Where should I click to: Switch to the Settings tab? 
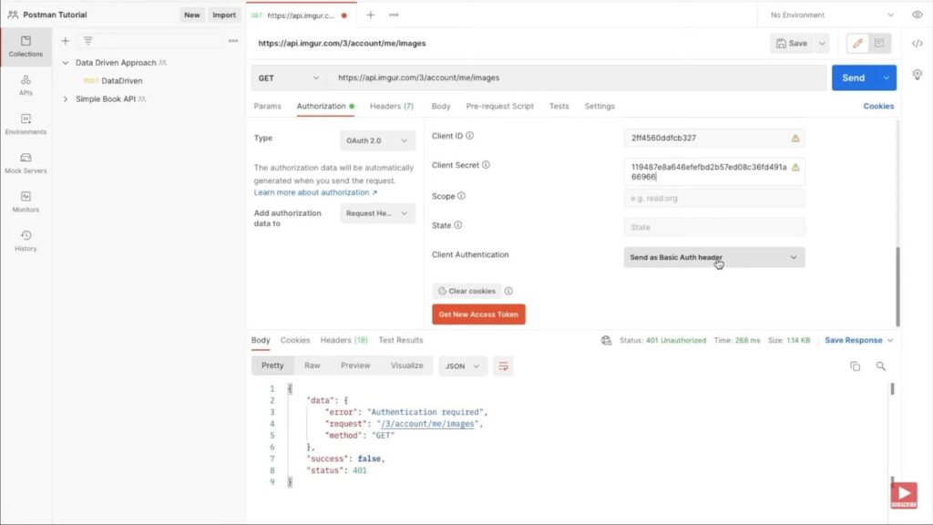600,106
